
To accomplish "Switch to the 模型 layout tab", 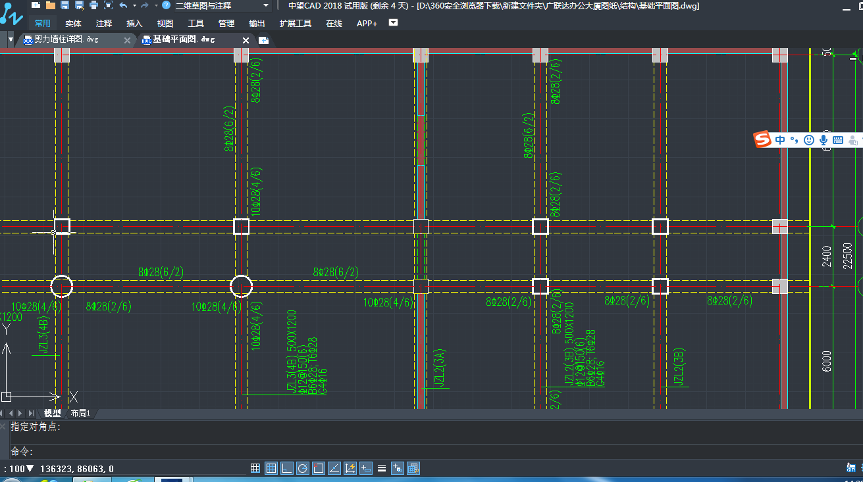I will pyautogui.click(x=53, y=413).
